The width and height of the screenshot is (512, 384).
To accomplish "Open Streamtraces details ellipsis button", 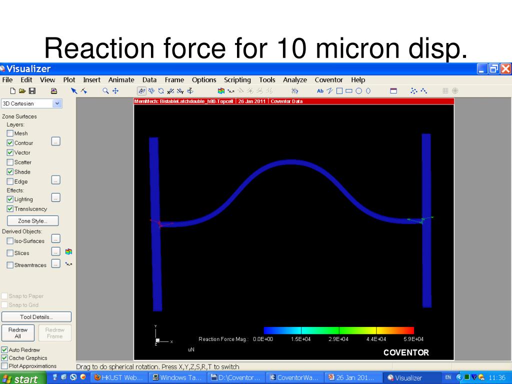I will point(56,264).
